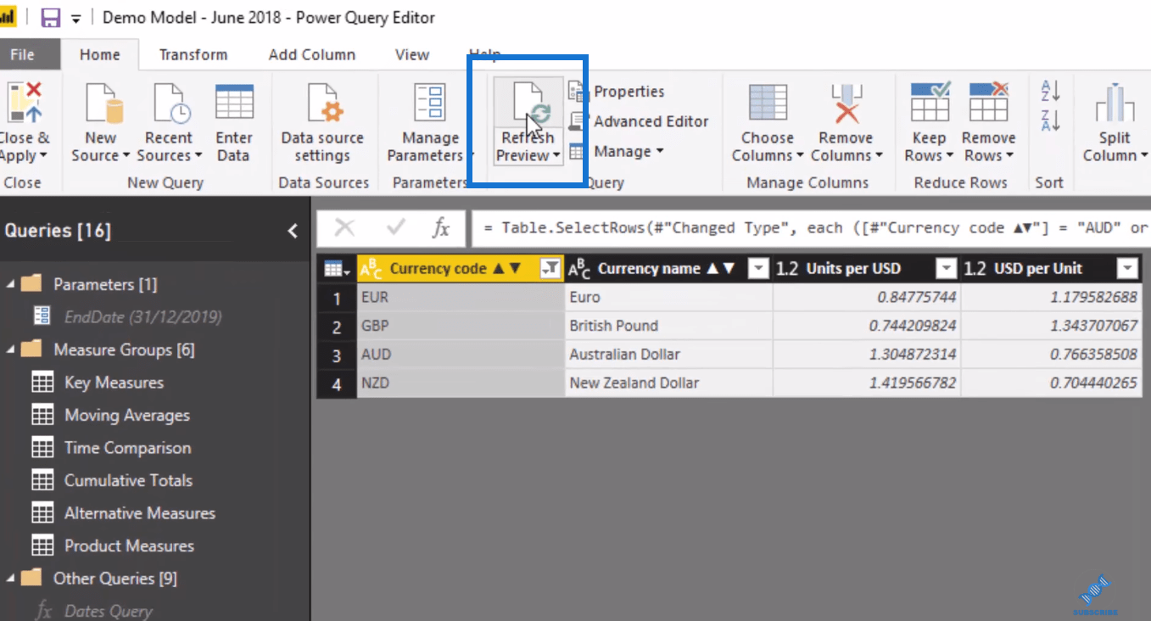1151x621 pixels.
Task: Open the Add Column ribbon tab
Action: [312, 54]
